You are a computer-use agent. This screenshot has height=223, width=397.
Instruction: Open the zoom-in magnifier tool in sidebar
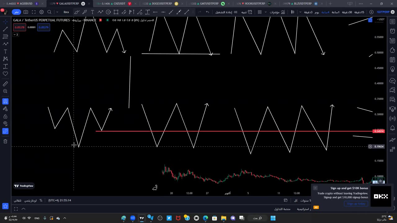[5, 91]
